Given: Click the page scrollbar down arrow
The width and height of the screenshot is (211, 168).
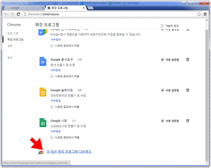Looking at the screenshot, I should (x=207, y=163).
